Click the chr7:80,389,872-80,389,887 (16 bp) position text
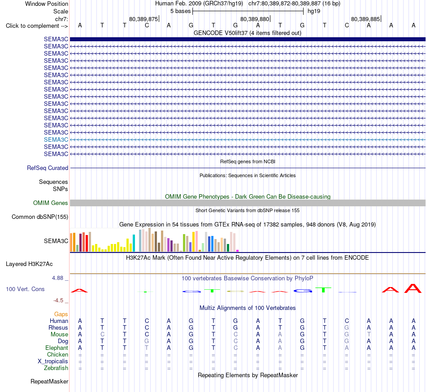The width and height of the screenshot is (426, 392). [x=294, y=4]
